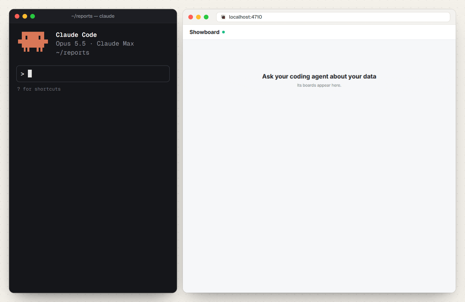Maximize the browser window with the green button
The width and height of the screenshot is (465, 302).
click(206, 17)
